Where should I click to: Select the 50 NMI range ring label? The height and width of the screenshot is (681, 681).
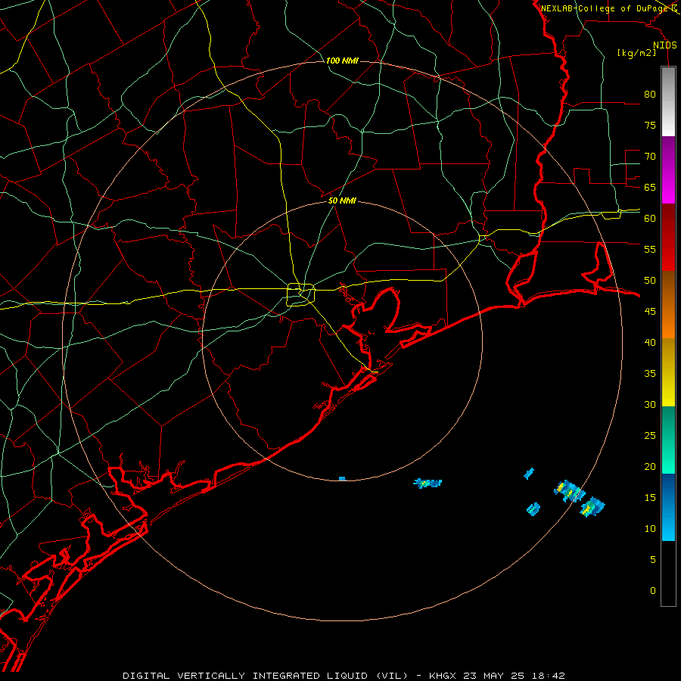342,201
